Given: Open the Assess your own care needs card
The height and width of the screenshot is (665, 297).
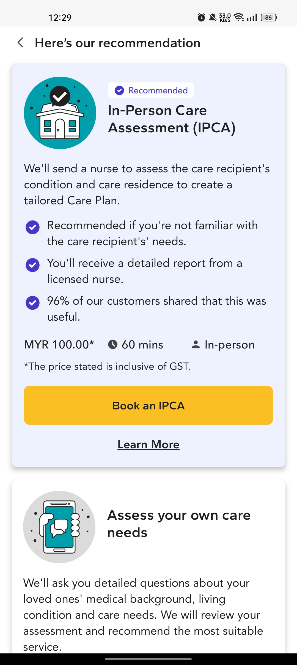Looking at the screenshot, I should [x=179, y=524].
